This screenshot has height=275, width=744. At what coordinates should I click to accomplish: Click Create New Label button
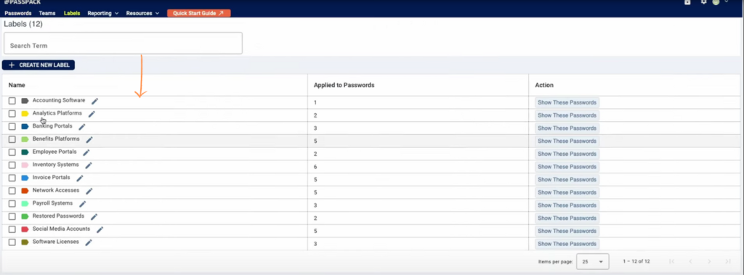tap(39, 65)
